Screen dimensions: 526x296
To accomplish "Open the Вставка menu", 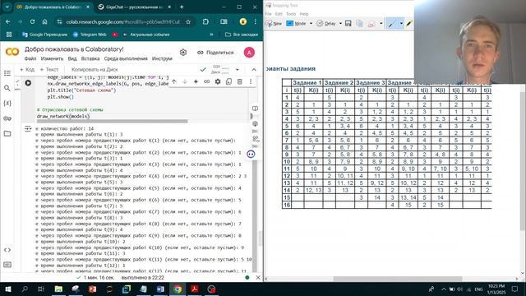I will pyautogui.click(x=90, y=58).
